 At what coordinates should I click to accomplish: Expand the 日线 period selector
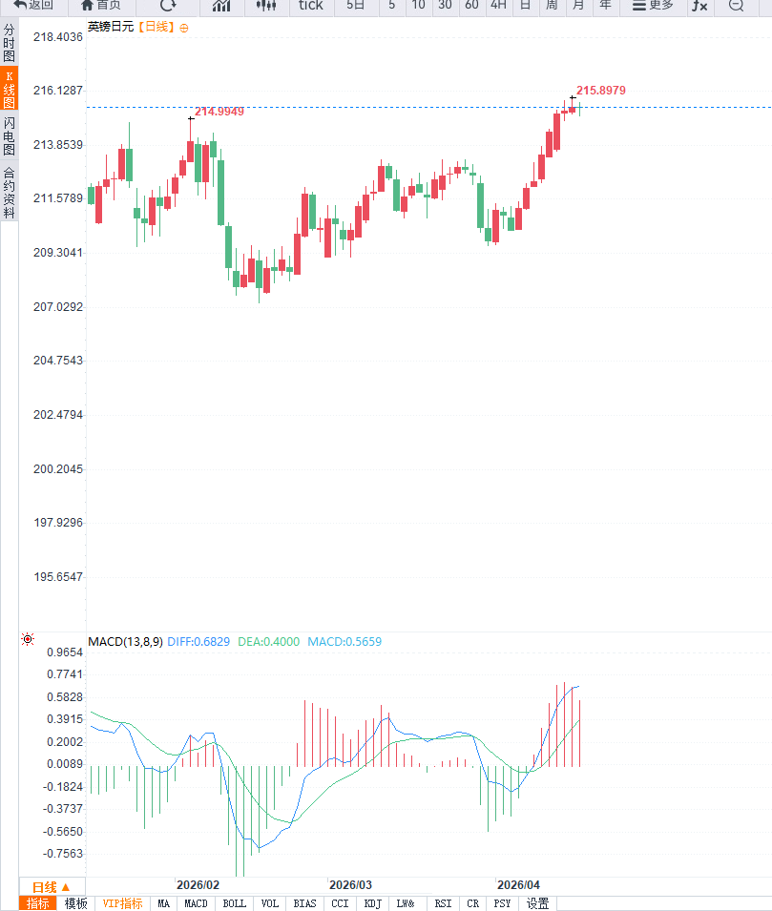tap(52, 887)
